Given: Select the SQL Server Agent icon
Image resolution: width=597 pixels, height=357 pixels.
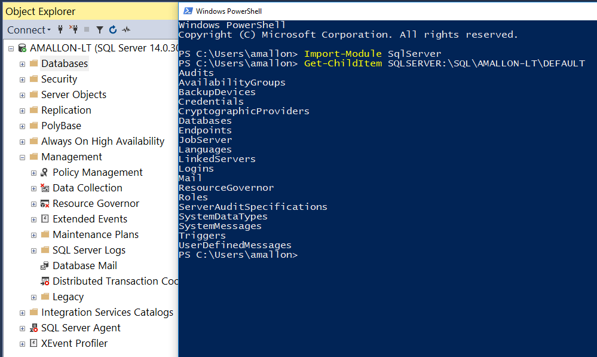Looking at the screenshot, I should point(34,328).
